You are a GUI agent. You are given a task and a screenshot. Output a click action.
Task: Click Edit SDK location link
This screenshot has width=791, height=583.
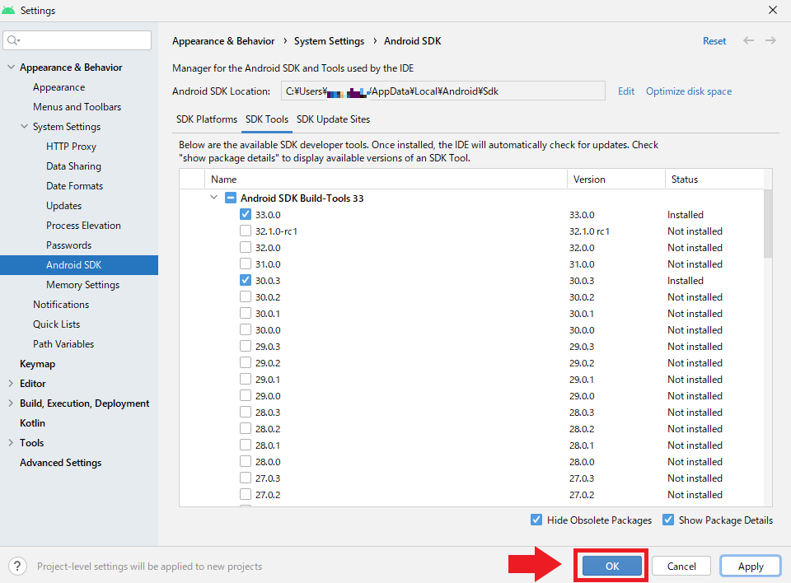tap(626, 91)
